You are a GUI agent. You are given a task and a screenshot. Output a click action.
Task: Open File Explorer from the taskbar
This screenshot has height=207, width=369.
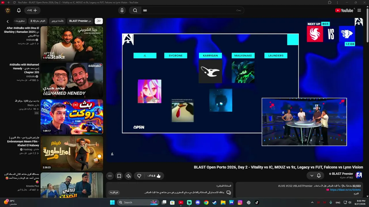(223, 202)
